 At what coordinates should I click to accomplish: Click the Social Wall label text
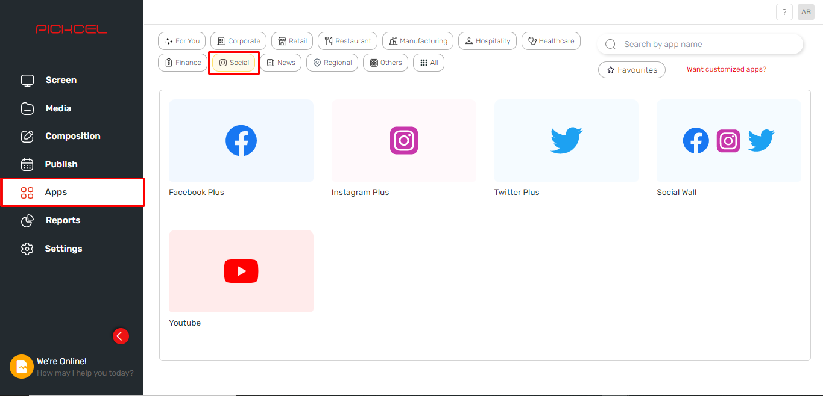pyautogui.click(x=676, y=193)
